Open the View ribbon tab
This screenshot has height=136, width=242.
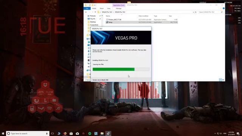click(109, 8)
